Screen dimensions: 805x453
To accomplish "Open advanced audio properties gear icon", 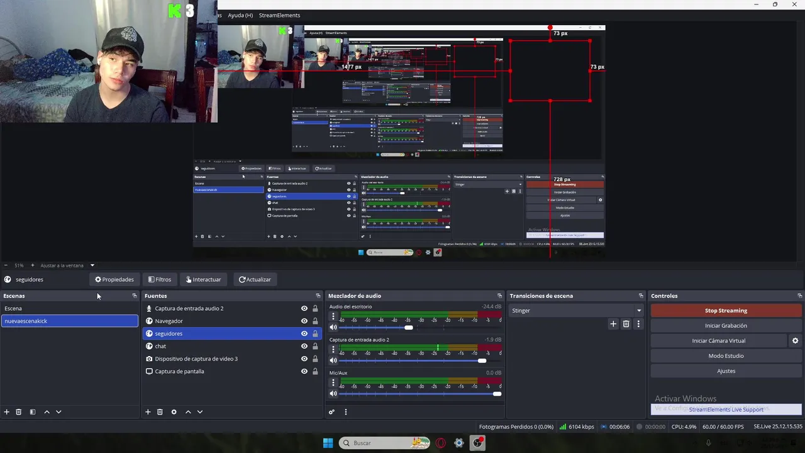I will coord(331,412).
